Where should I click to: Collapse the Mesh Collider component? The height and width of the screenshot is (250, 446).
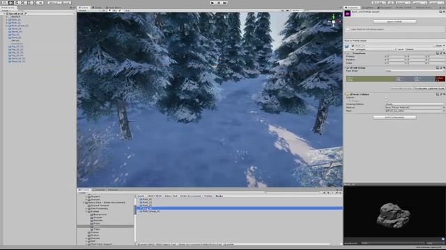point(345,94)
